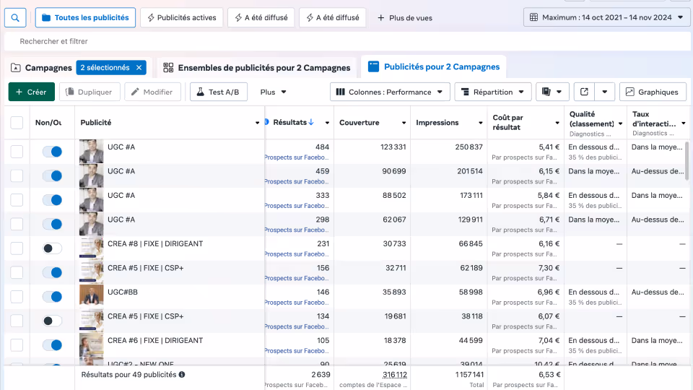
Task: Check the checkbox for UGC#BB row
Action: 17,297
